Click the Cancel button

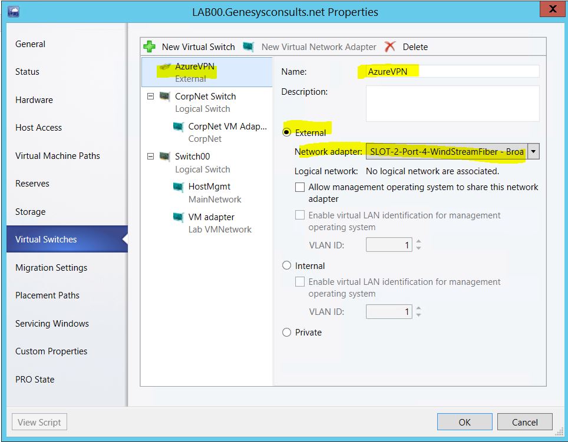tap(524, 422)
